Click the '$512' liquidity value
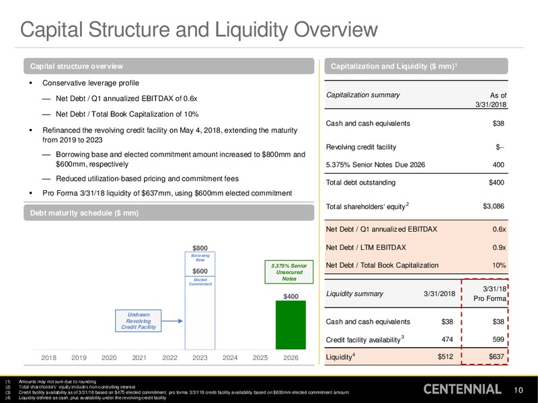 click(445, 357)
